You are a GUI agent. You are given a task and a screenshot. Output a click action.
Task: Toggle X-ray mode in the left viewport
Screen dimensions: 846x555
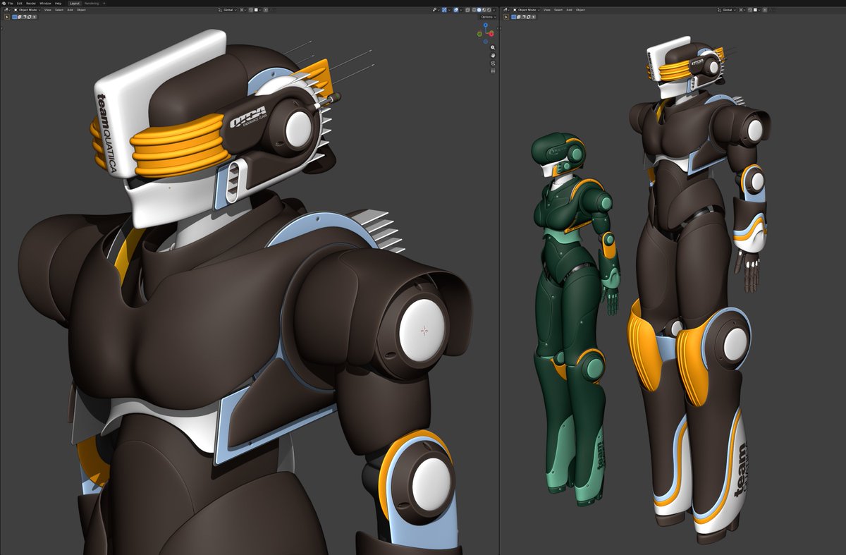[467, 10]
